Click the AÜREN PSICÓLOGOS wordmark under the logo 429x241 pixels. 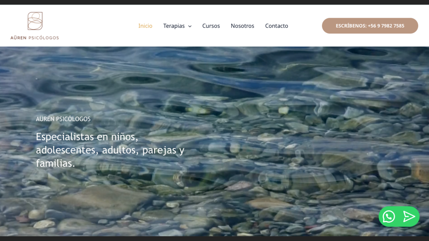[x=35, y=38]
